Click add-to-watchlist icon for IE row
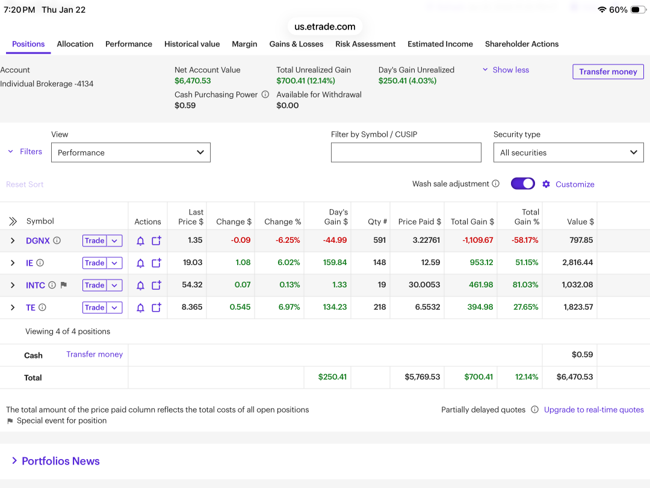 click(156, 263)
